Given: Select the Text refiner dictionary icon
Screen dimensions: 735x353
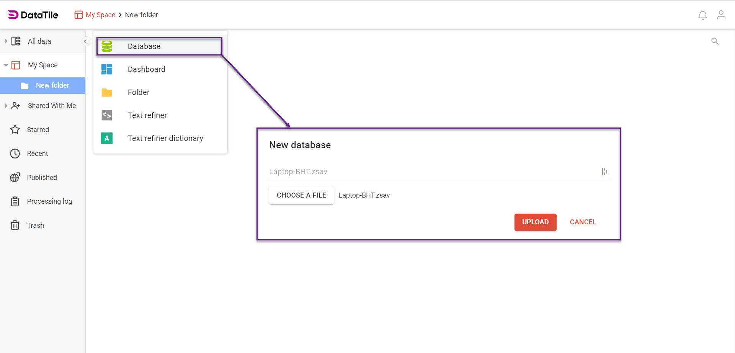Looking at the screenshot, I should tap(107, 138).
